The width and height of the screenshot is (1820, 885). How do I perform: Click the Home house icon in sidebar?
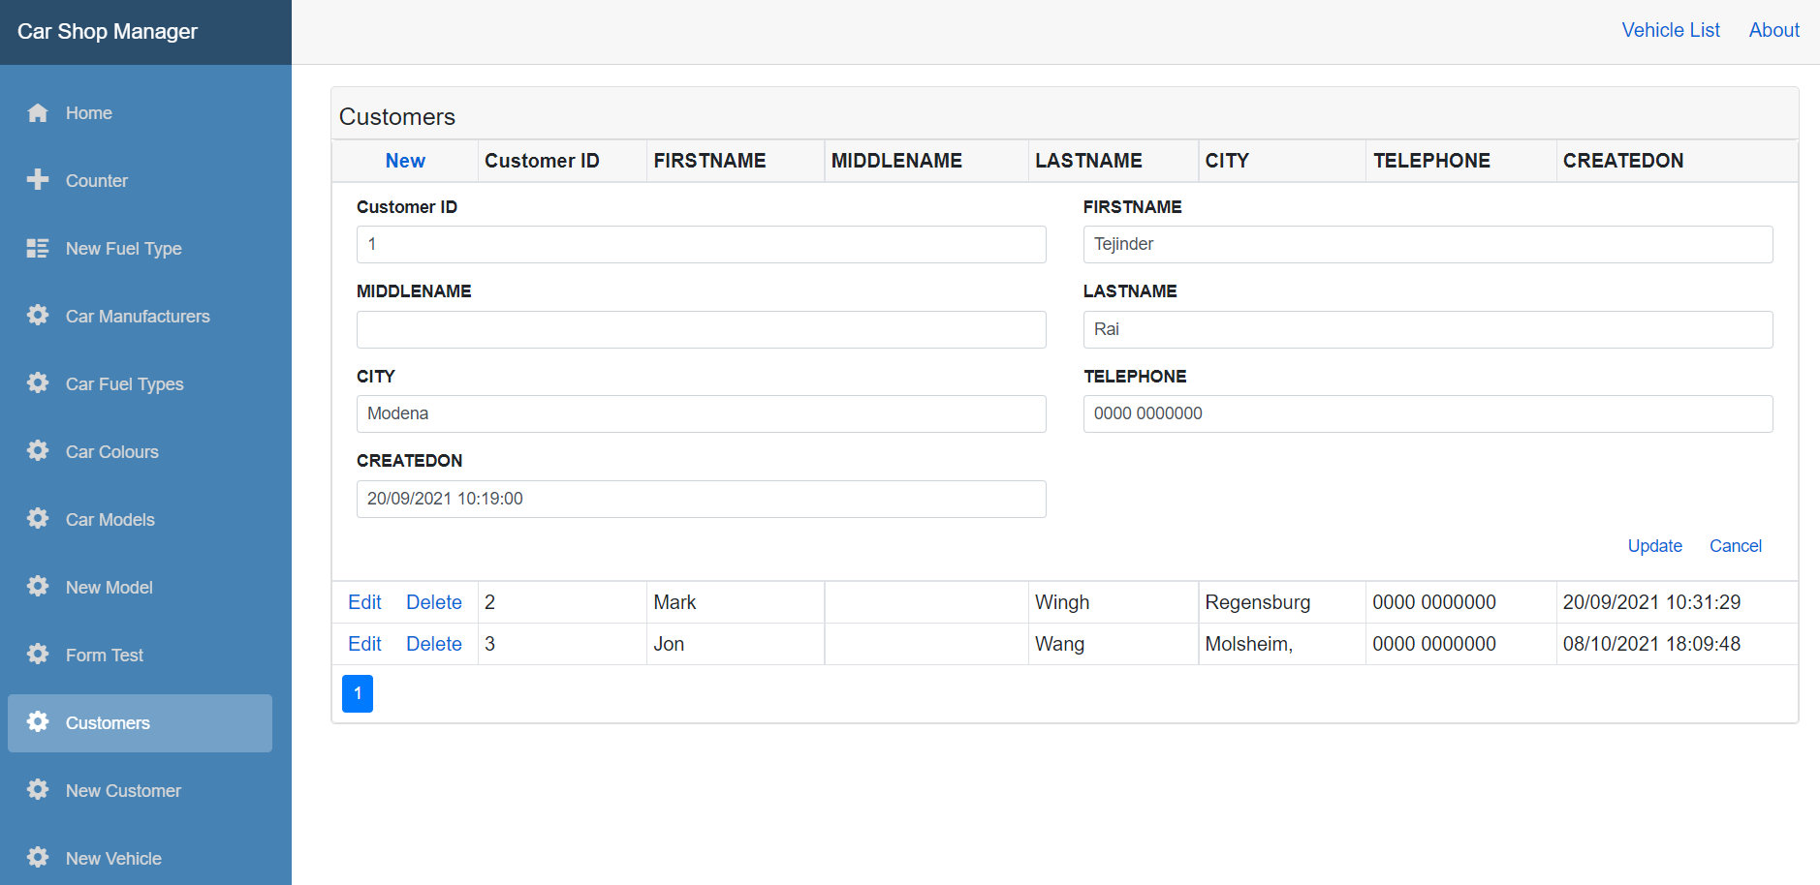pos(38,113)
